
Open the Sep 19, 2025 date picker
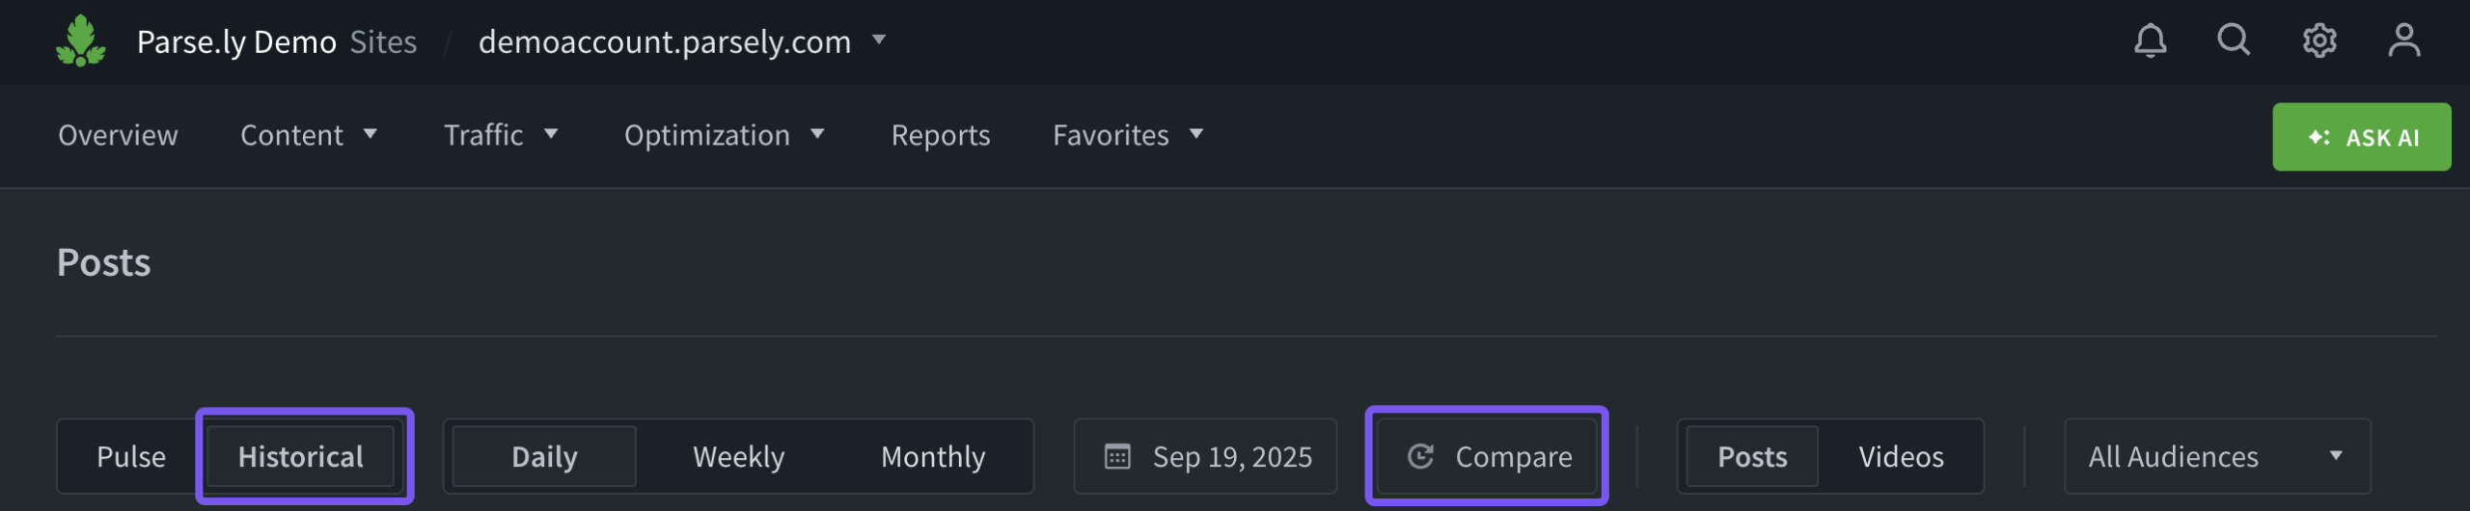1231,456
